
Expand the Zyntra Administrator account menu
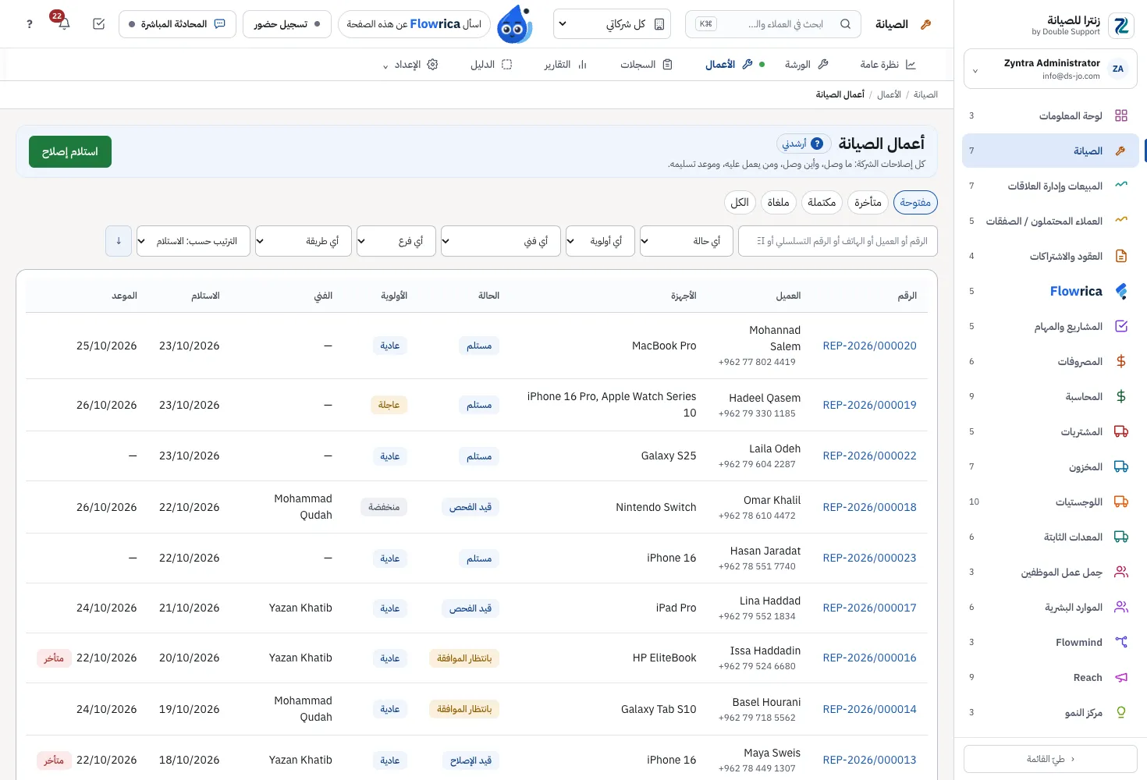[x=1050, y=69]
